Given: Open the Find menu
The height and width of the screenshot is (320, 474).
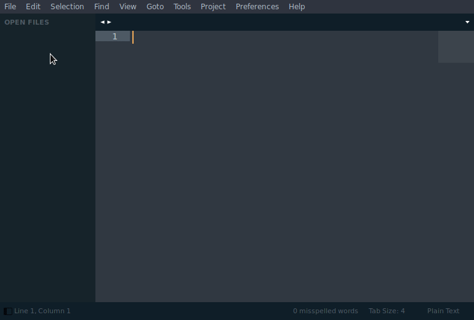Looking at the screenshot, I should click(x=102, y=7).
